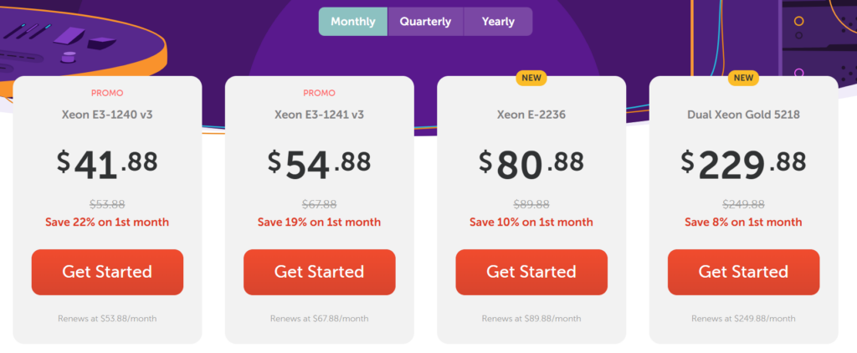Click Save 22% on 1st month text

[107, 223]
